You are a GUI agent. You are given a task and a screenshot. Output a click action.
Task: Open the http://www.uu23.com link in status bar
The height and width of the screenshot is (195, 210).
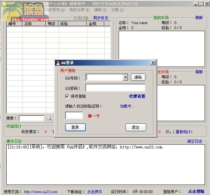click(x=41, y=192)
